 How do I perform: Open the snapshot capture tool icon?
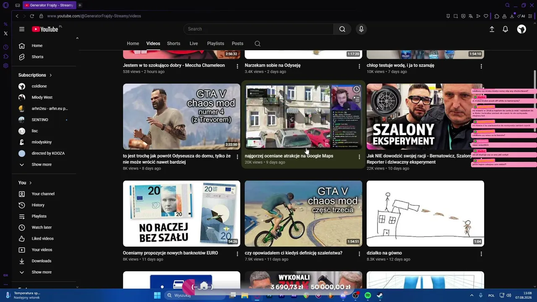click(456, 16)
